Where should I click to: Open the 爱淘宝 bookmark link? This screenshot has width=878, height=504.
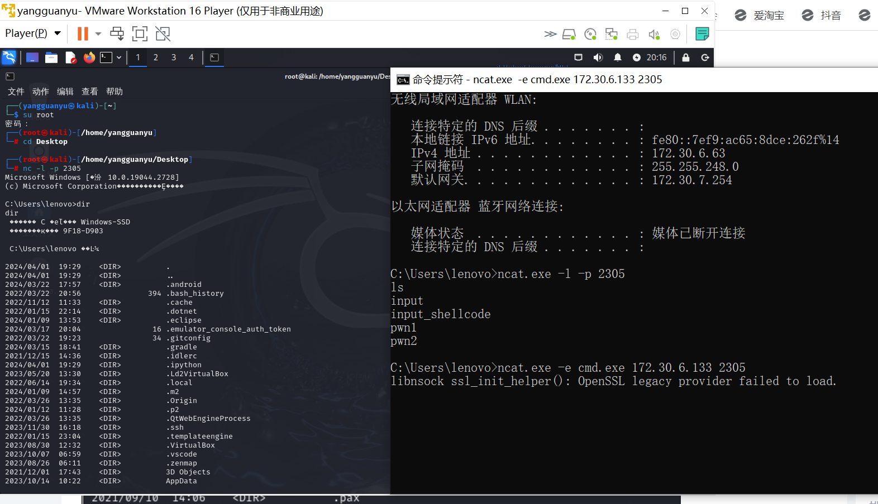(760, 15)
